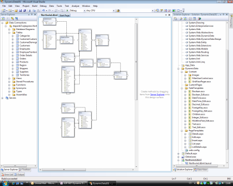The height and width of the screenshot is (186, 233).
Task: Click the Copy icon in toolbar
Action: coord(34,10)
